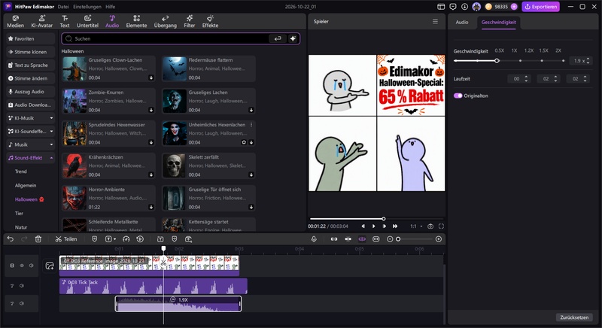Select the Tick Tack audio clip in the timeline

tap(154, 286)
